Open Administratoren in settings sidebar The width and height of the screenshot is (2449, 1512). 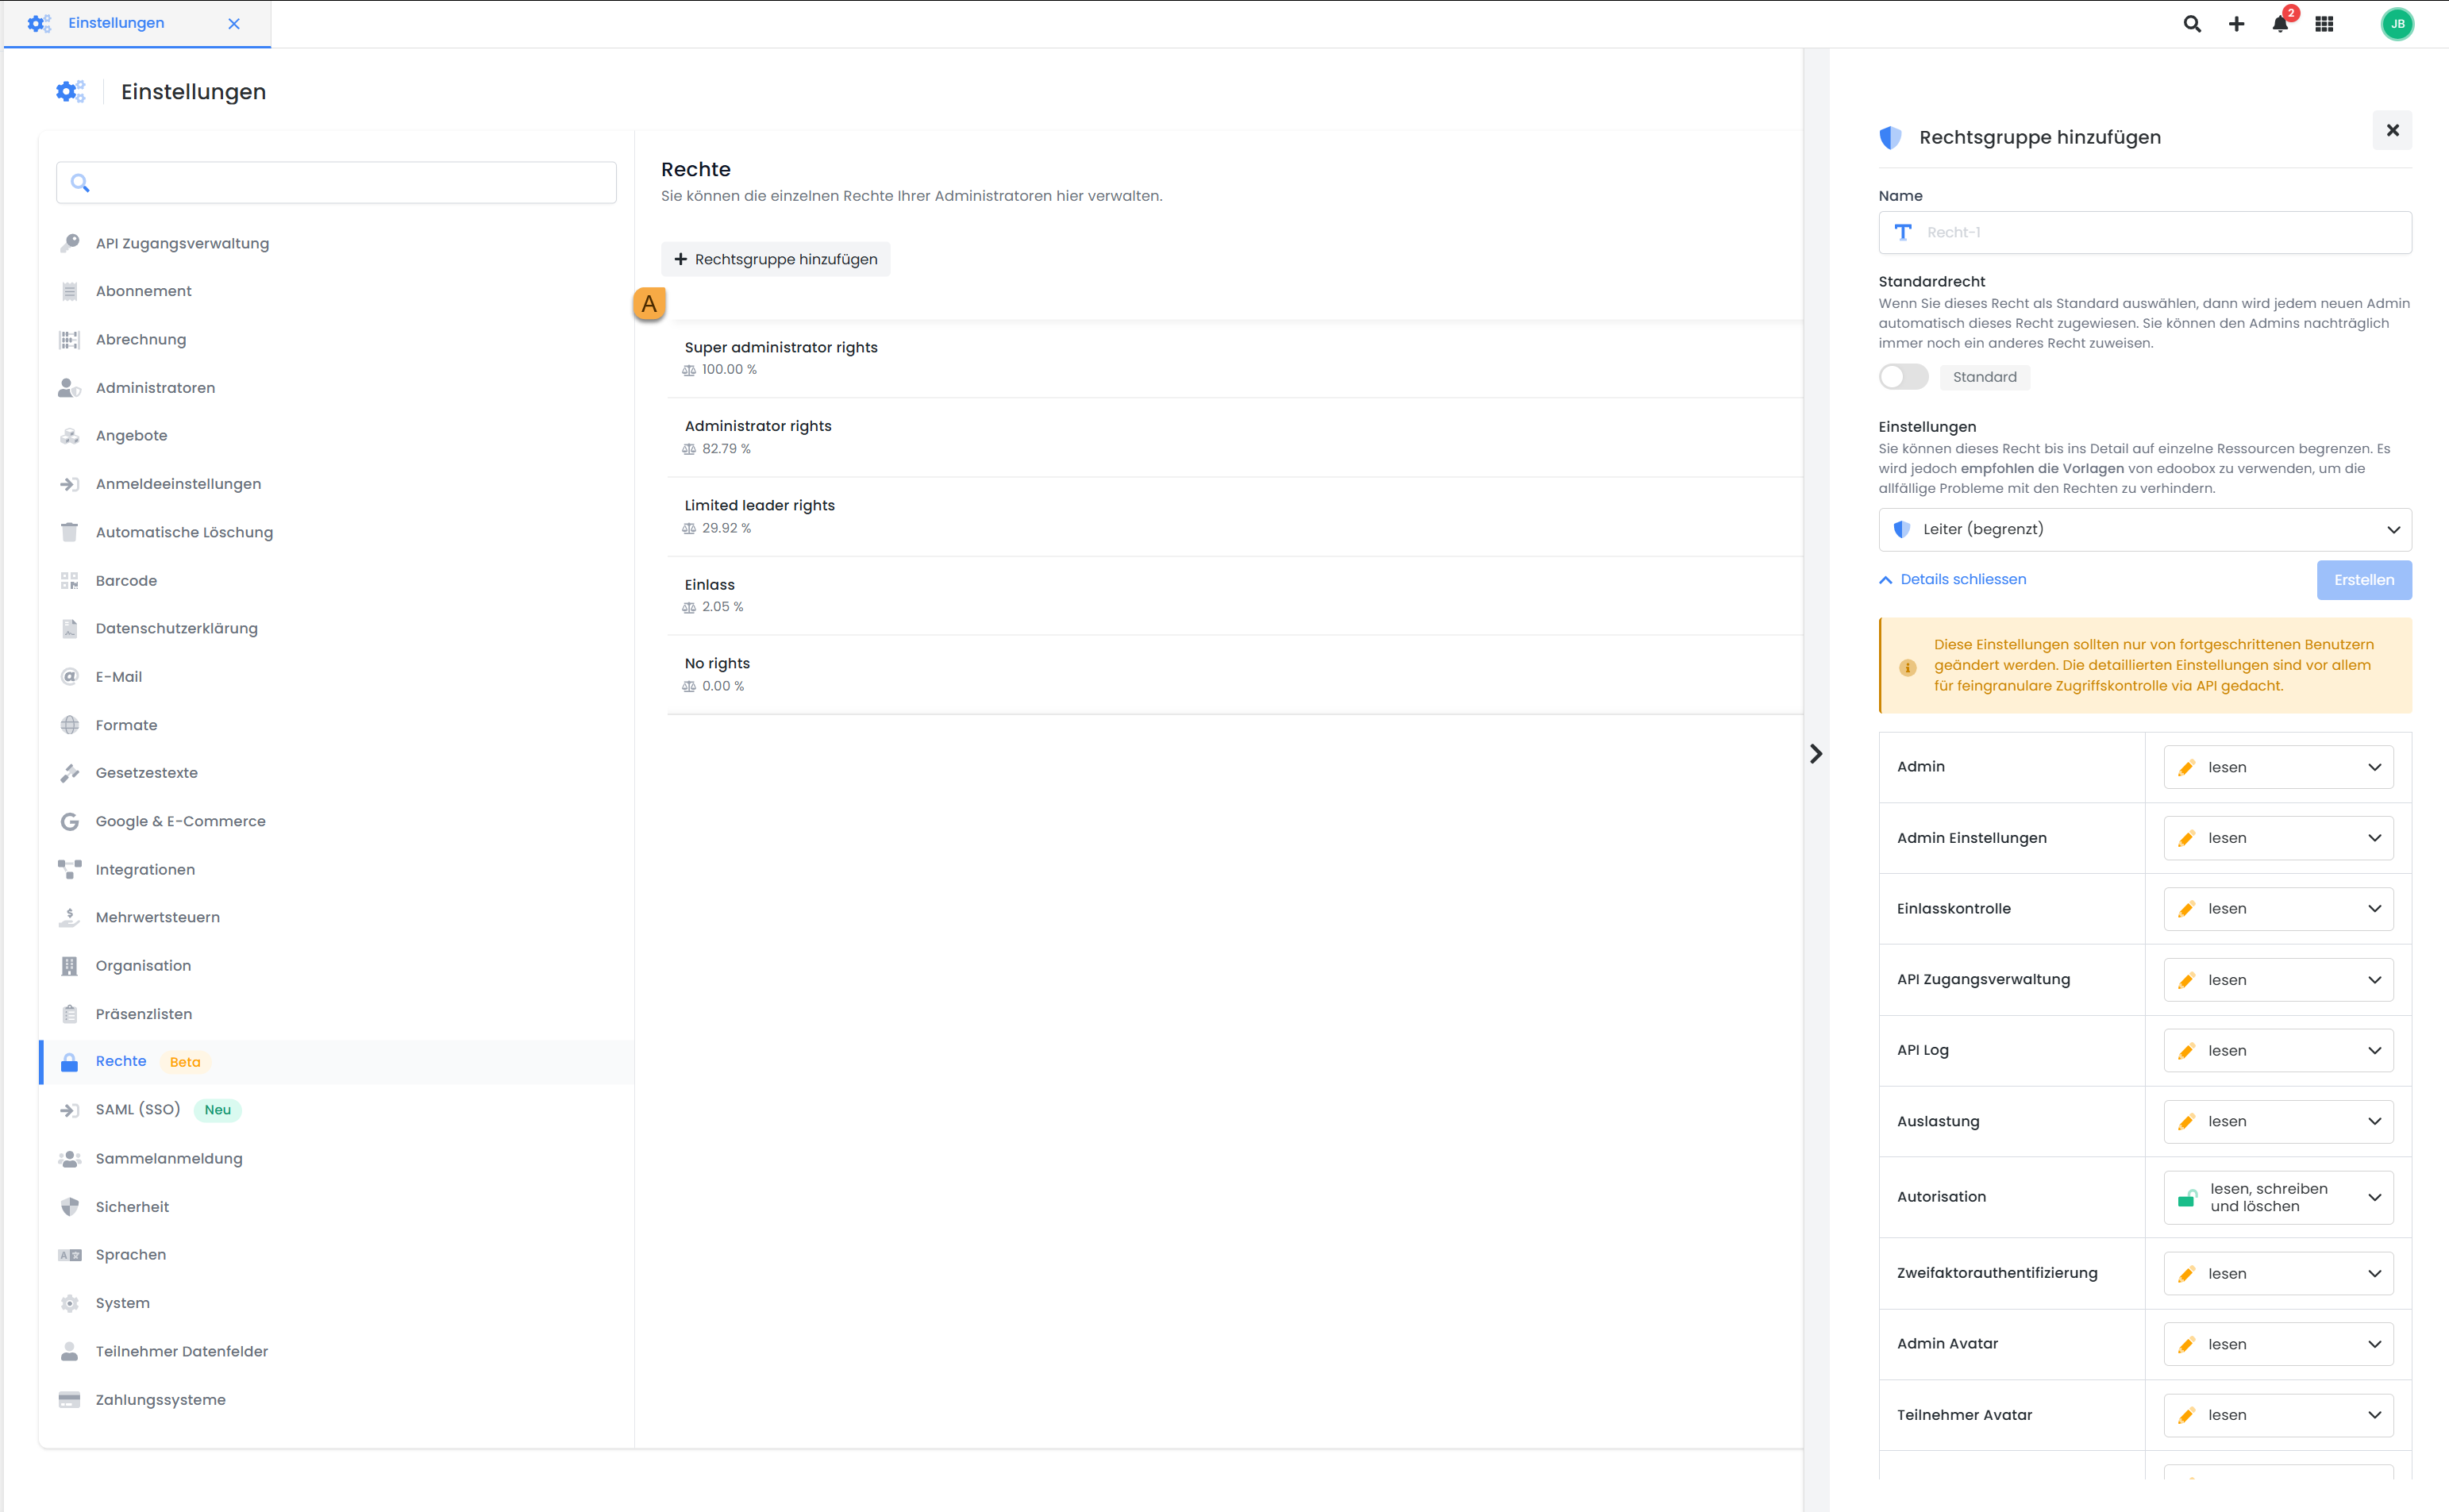pyautogui.click(x=155, y=388)
